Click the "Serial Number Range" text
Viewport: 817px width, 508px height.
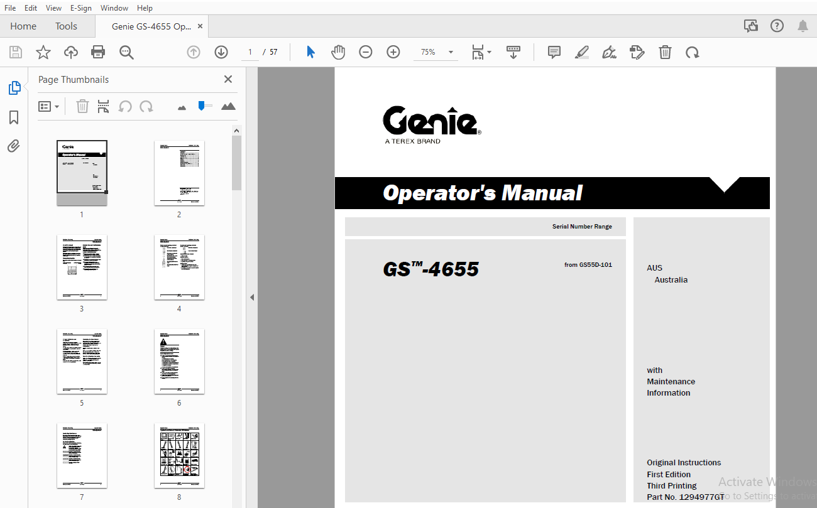[x=582, y=226]
